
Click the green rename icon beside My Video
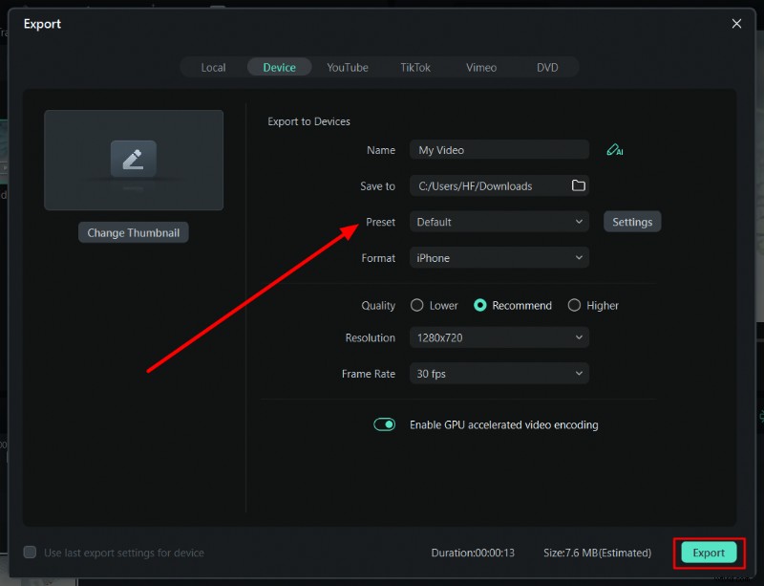pos(615,149)
